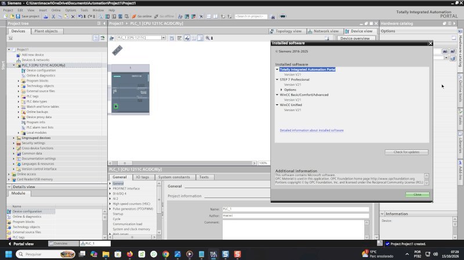Expand Online access node
Viewport: 464px width, 260px height.
tap(9, 174)
